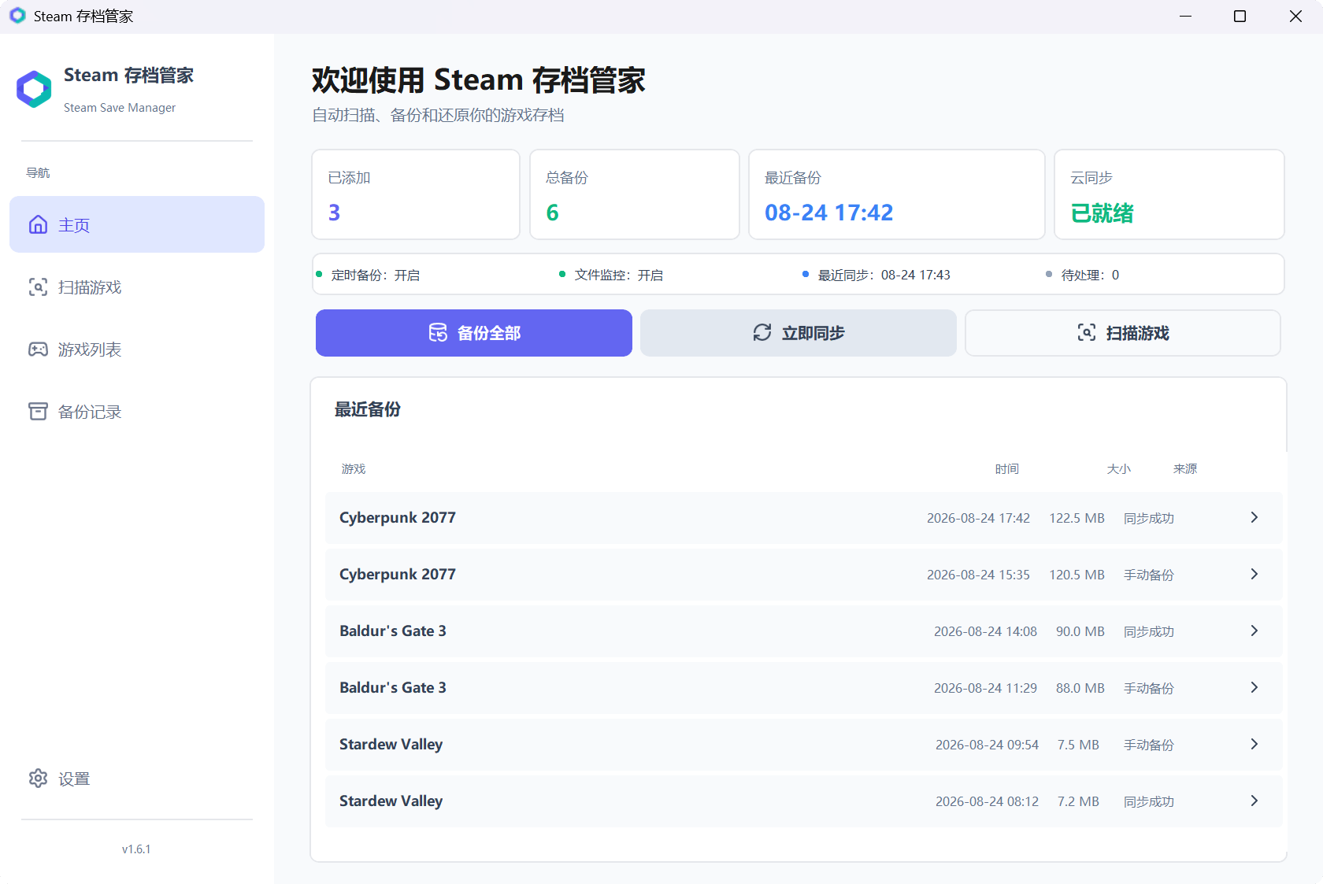Image resolution: width=1323 pixels, height=884 pixels.
Task: Click the database icon on 备份全部 button
Action: coord(438,333)
